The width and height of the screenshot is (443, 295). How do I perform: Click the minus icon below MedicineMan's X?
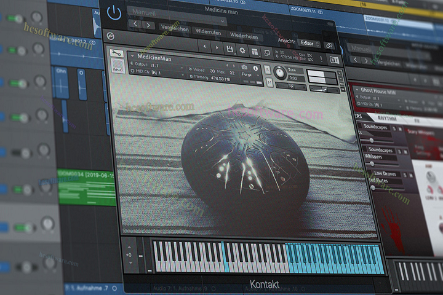[x=341, y=79]
